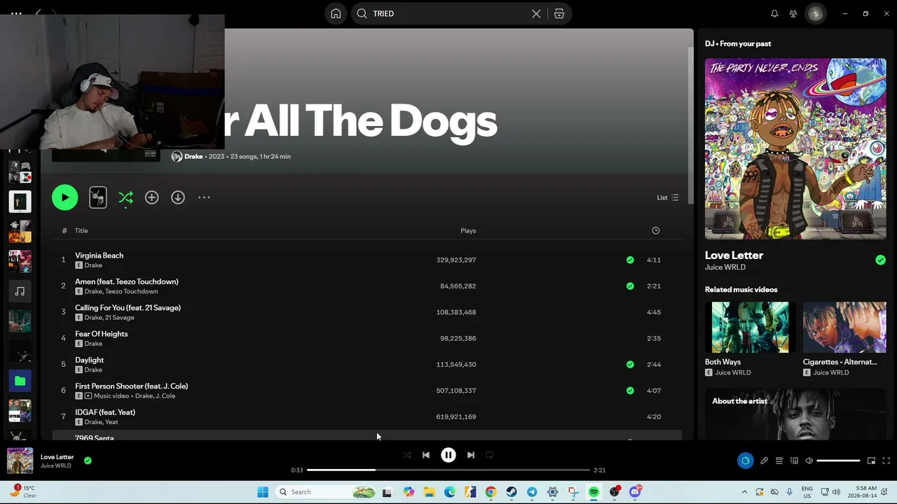Go to Spotify Home
Image resolution: width=897 pixels, height=504 pixels.
click(336, 13)
